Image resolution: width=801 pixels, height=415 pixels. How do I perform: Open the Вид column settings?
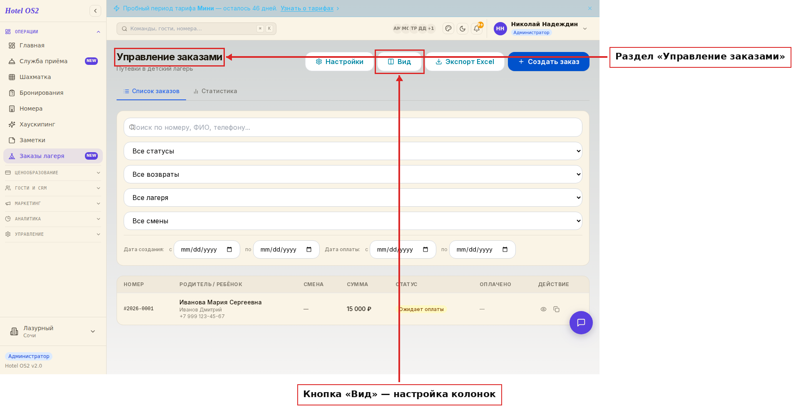[399, 62]
